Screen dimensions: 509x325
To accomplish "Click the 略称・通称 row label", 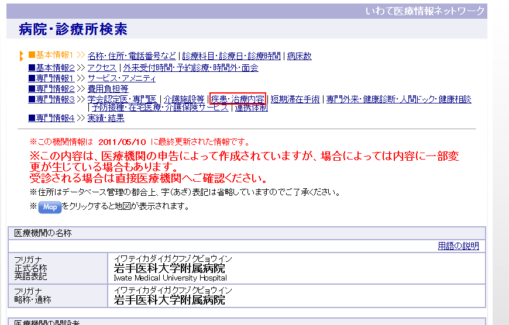I will tap(33, 300).
